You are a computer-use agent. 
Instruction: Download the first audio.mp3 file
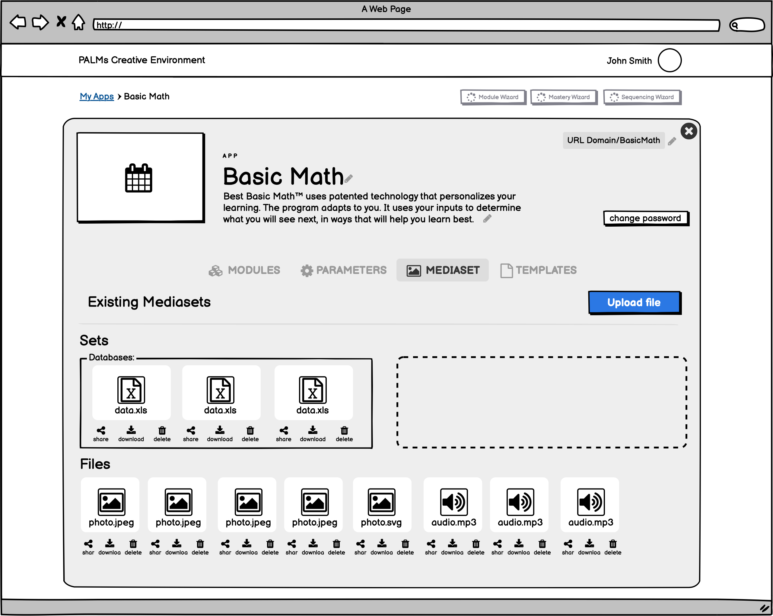(x=452, y=547)
